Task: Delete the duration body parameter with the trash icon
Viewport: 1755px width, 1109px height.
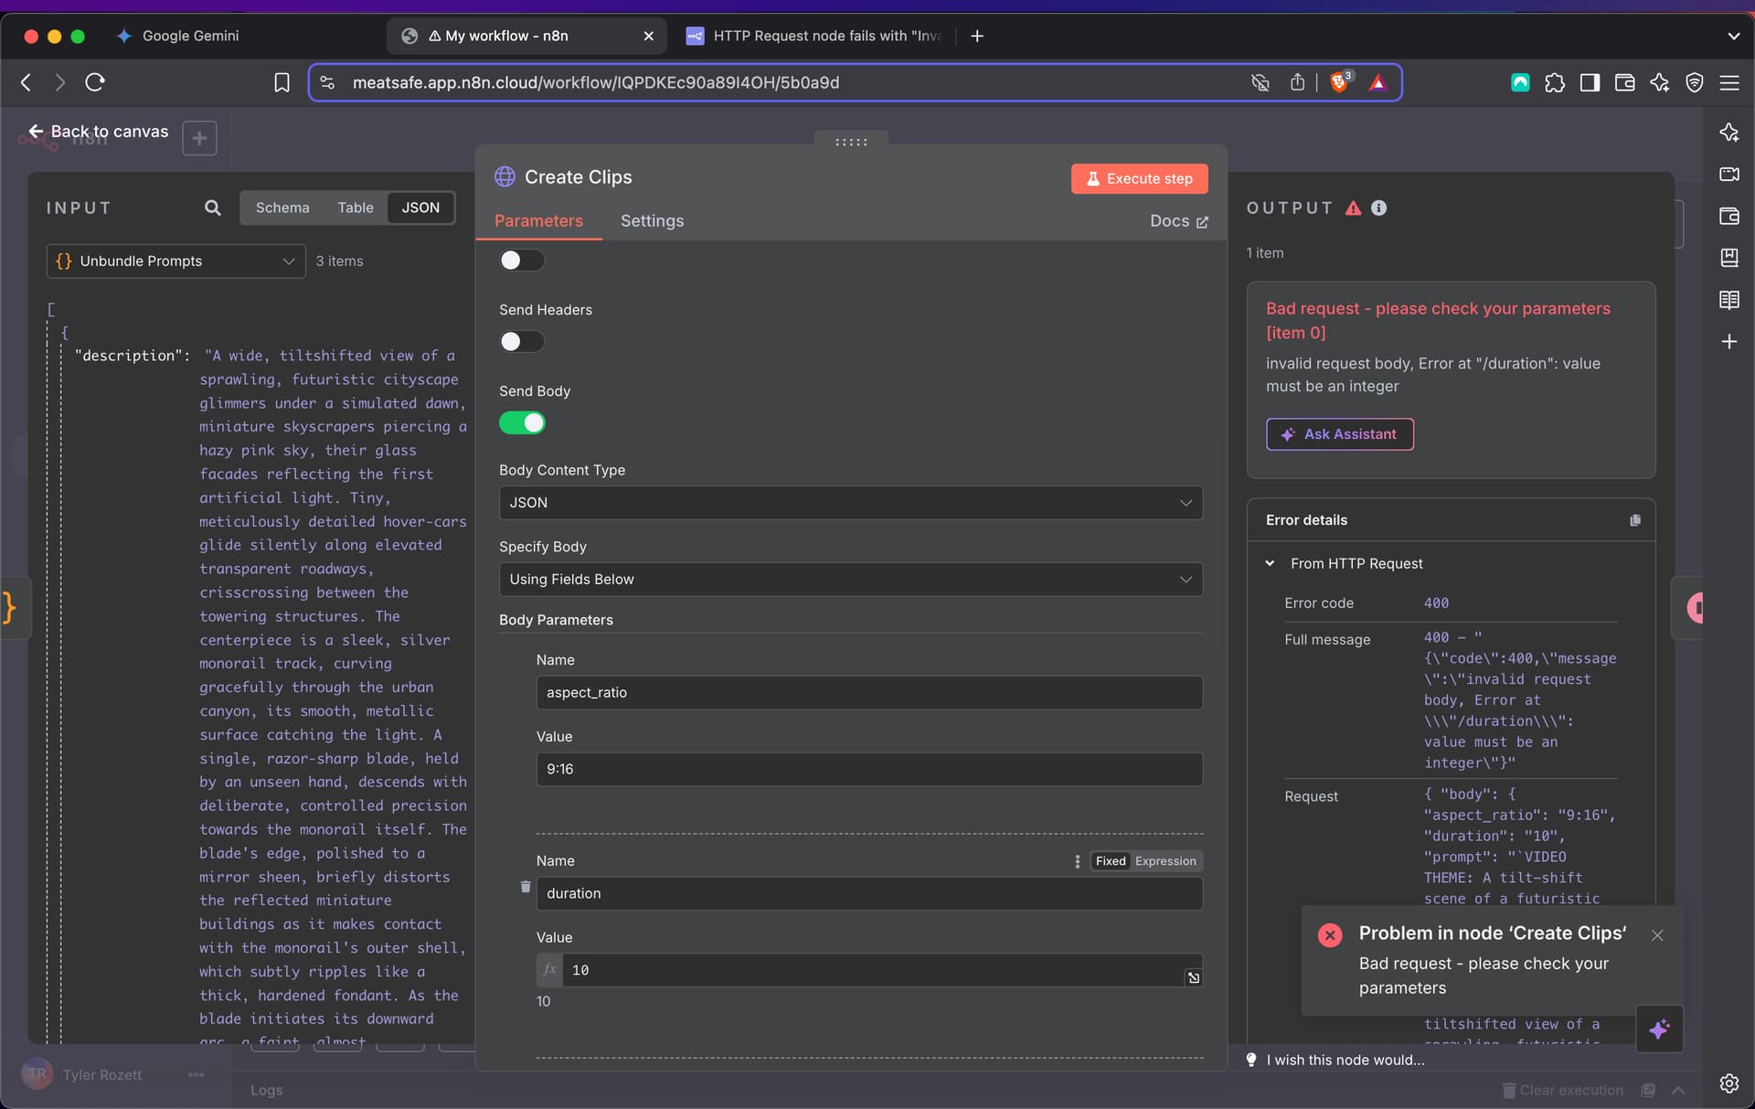Action: (x=525, y=887)
